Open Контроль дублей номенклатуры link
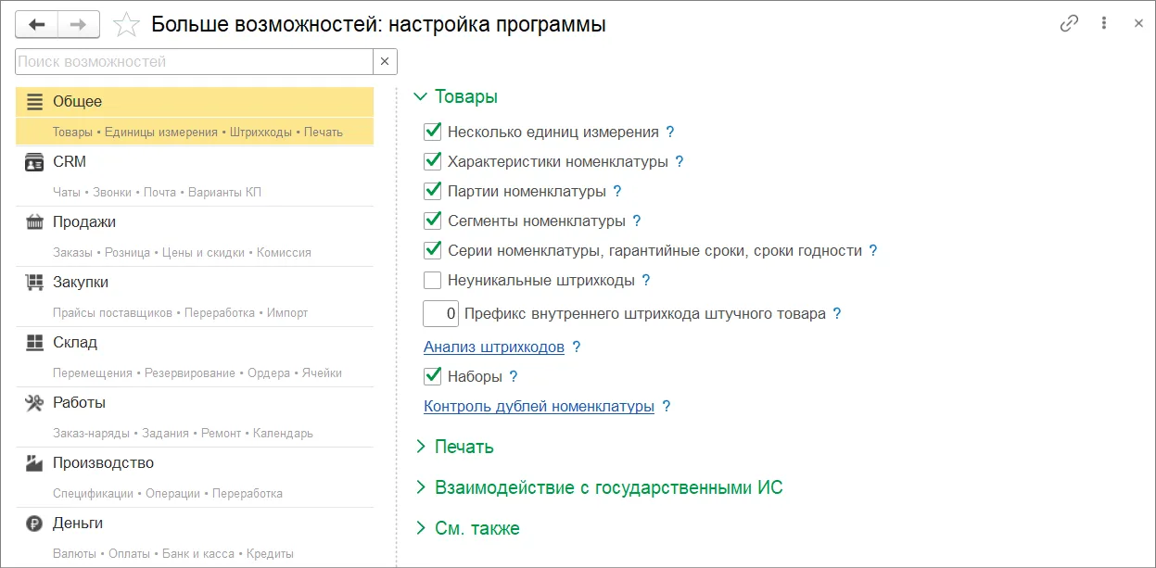Viewport: 1156px width, 568px height. (x=539, y=407)
